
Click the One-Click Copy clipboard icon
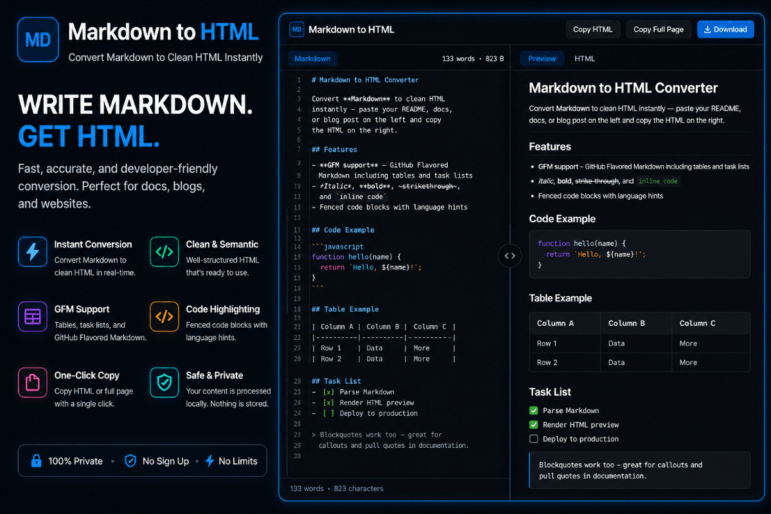point(32,383)
